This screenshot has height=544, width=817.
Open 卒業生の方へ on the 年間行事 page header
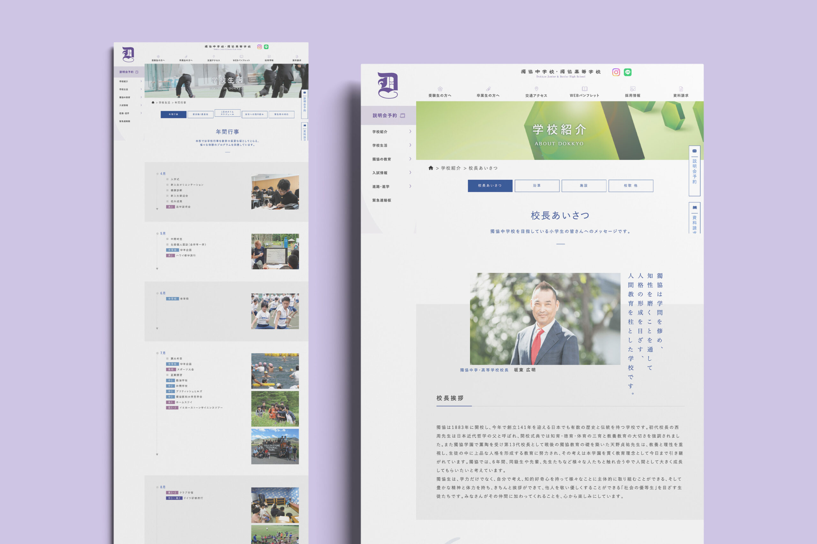186,58
